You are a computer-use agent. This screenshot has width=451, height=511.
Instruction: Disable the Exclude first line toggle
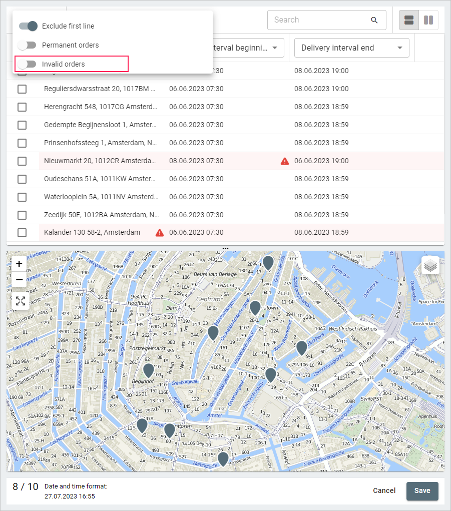(28, 26)
